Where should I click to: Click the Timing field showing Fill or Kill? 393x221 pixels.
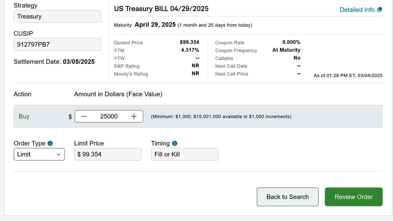185,154
